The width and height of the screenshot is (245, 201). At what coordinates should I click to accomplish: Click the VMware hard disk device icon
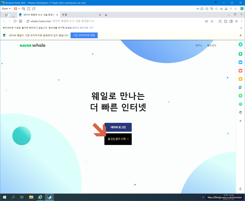[202, 9]
